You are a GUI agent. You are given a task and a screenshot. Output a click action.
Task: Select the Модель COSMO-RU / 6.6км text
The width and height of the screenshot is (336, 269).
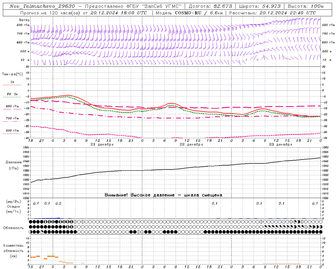coord(189,13)
